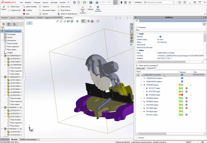Image resolution: width=207 pixels, height=143 pixels.
Task: Click the Composed Of ribbon button
Action: point(14,10)
